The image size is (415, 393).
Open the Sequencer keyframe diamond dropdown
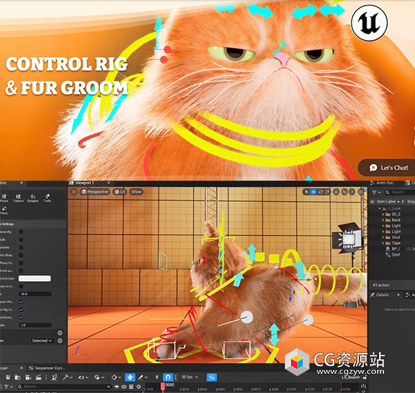[116, 378]
